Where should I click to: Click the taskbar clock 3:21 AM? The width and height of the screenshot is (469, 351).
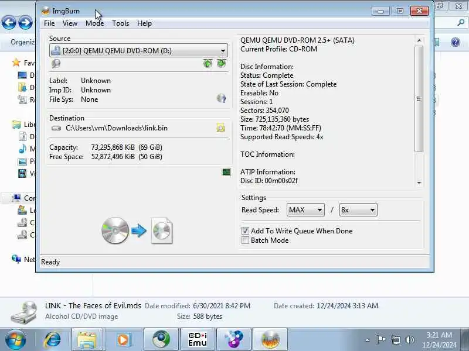(x=439, y=335)
